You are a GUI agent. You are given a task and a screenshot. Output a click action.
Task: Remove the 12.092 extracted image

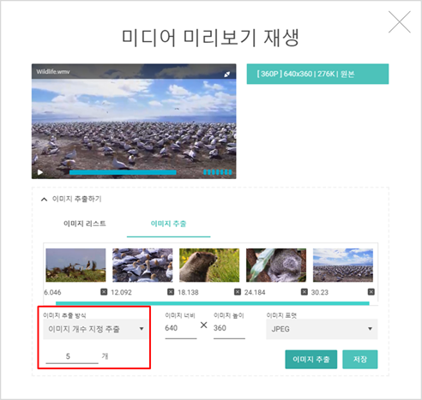coord(171,292)
